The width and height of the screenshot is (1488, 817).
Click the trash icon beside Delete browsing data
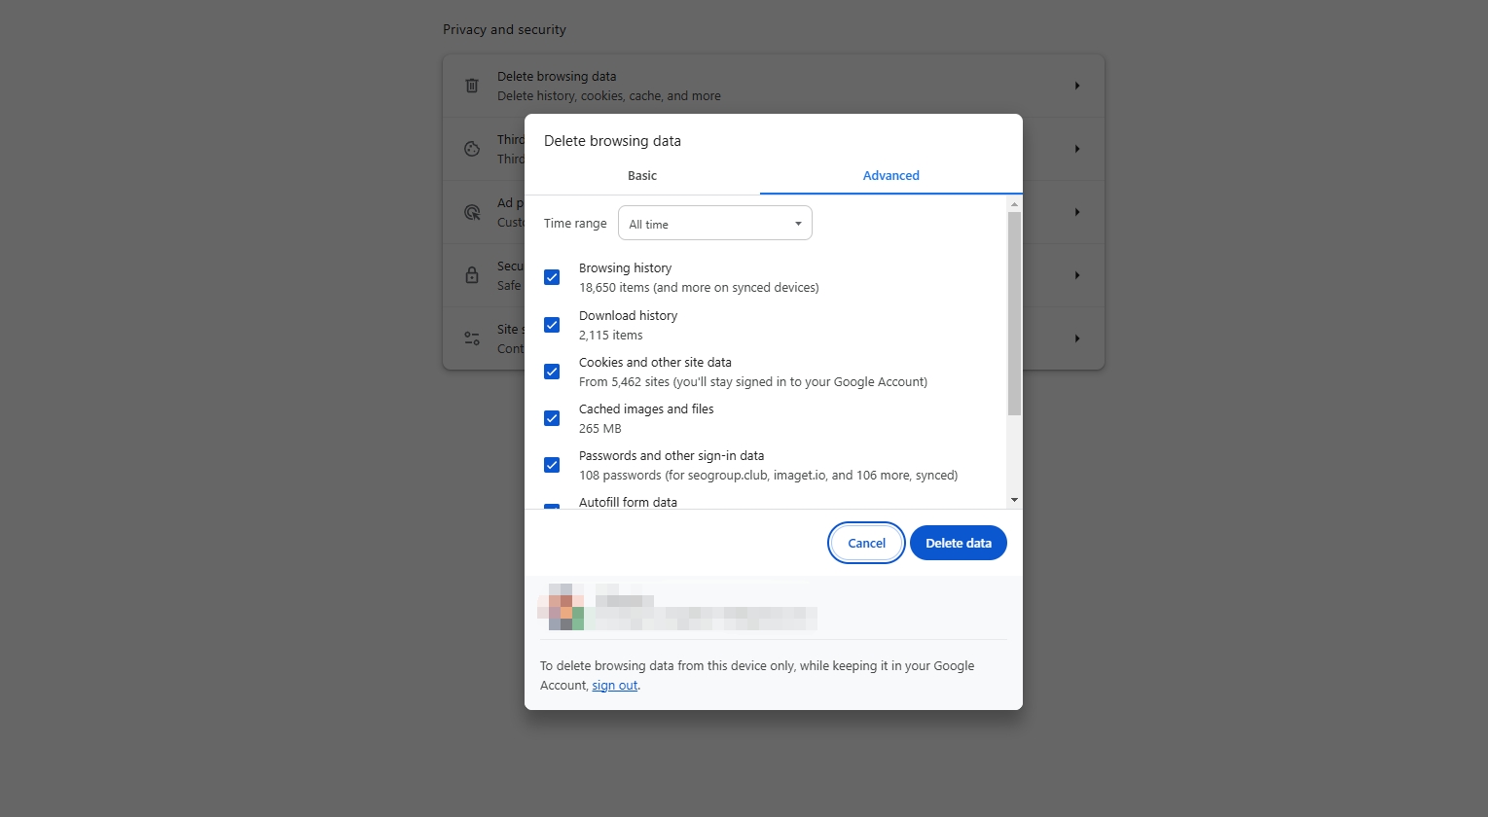(x=472, y=86)
